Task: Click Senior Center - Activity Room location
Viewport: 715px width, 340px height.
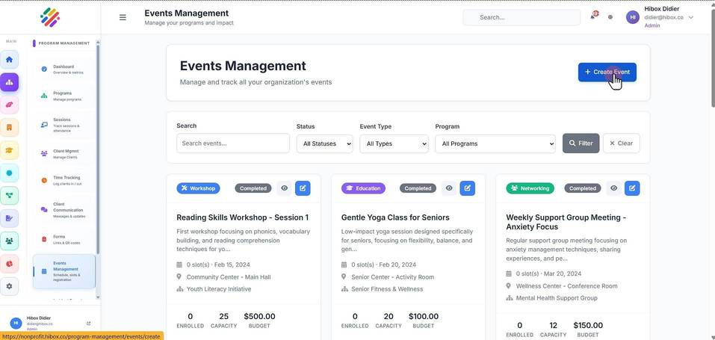Action: (x=392, y=277)
